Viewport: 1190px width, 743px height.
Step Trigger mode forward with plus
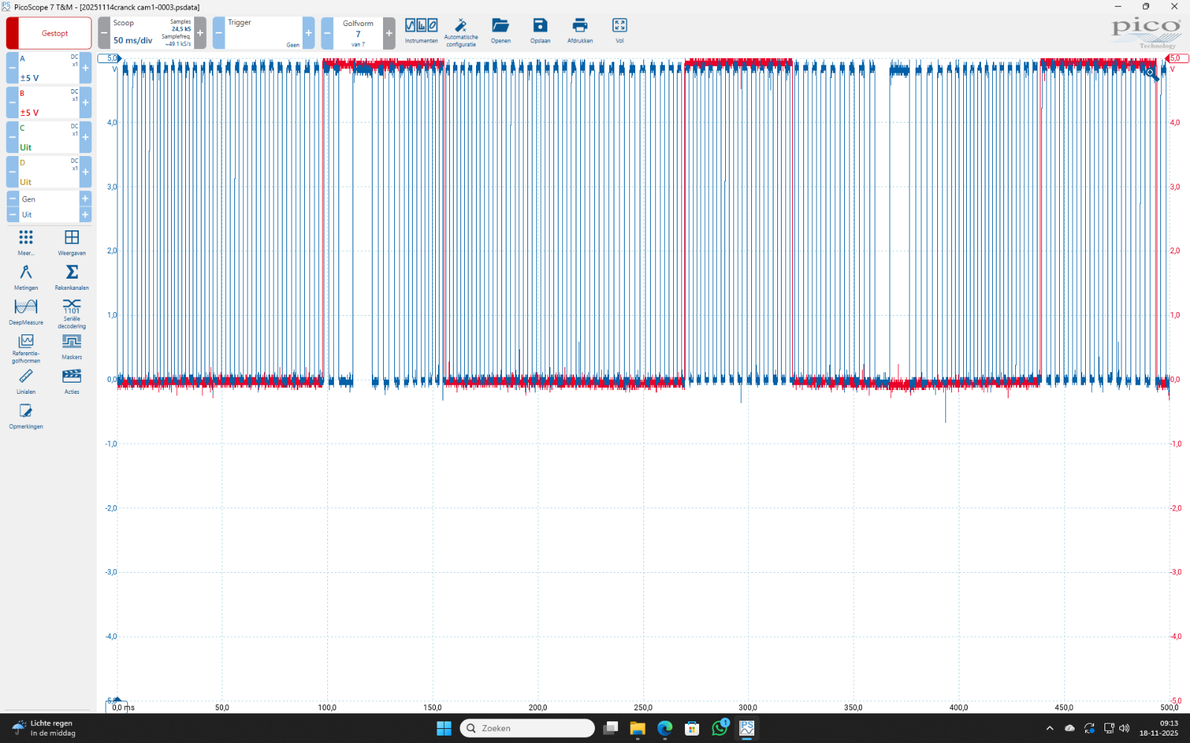pyautogui.click(x=309, y=33)
